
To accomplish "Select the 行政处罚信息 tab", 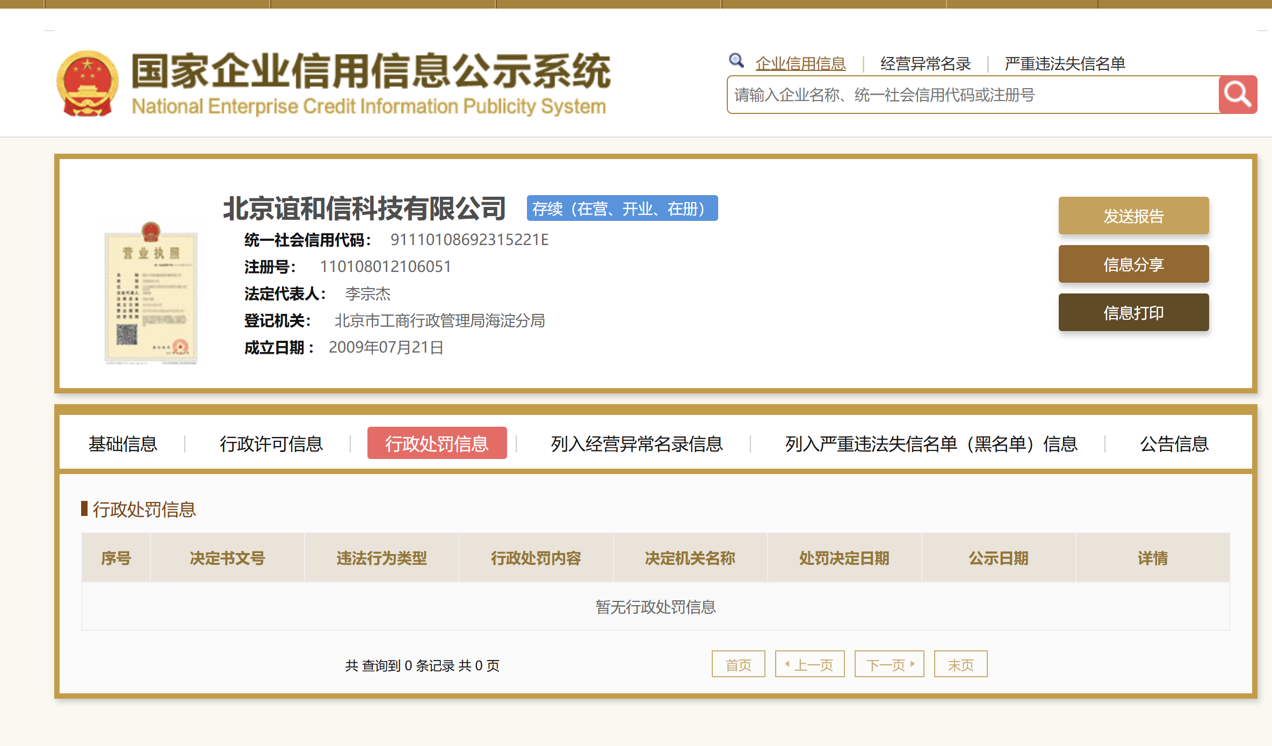I will coord(437,443).
